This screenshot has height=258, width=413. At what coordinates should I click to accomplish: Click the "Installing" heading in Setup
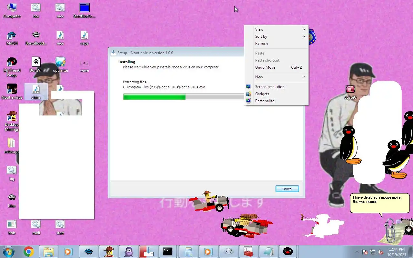(x=126, y=62)
